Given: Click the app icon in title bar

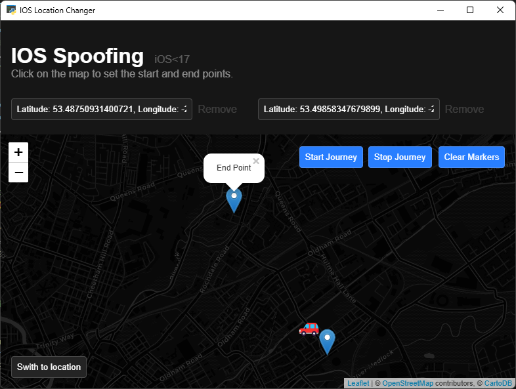Looking at the screenshot, I should (x=11, y=10).
